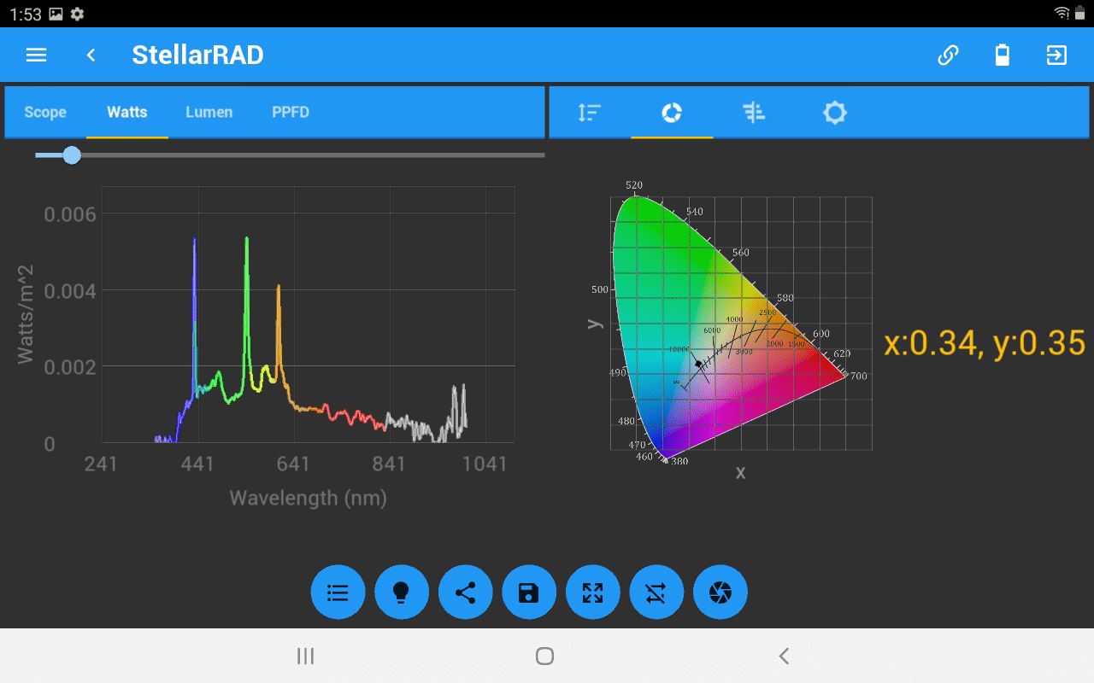
Task: Check the device battery status icon
Action: click(x=1002, y=55)
